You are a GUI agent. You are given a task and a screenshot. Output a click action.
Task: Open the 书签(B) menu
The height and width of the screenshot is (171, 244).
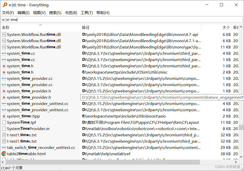click(71, 13)
